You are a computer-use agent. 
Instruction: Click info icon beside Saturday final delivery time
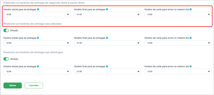pyautogui.click(x=107, y=38)
